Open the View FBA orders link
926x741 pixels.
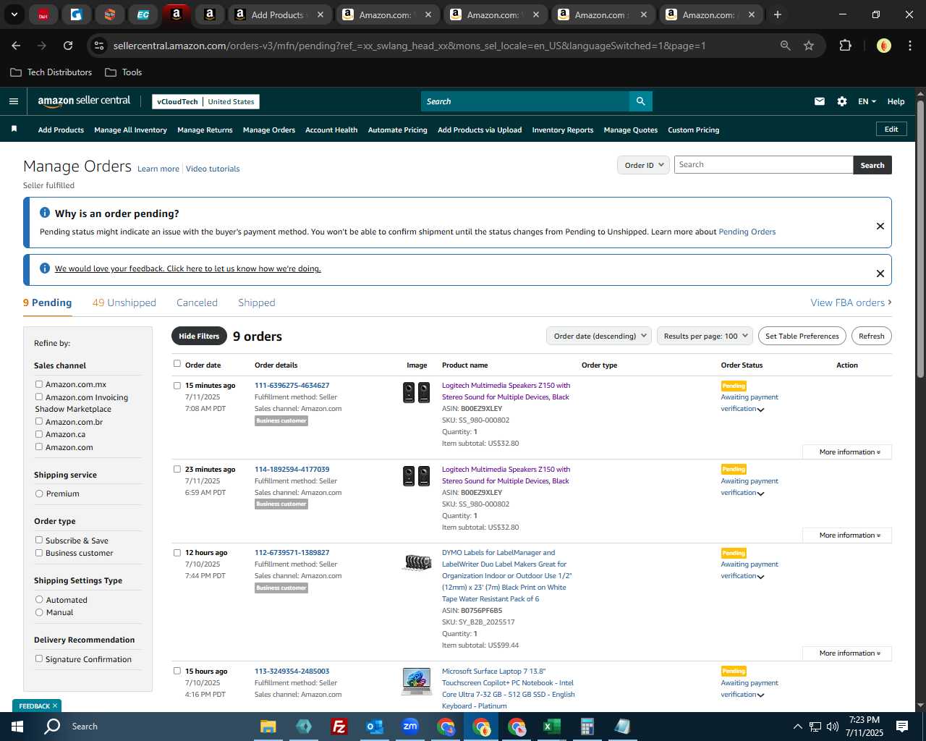[x=851, y=302]
